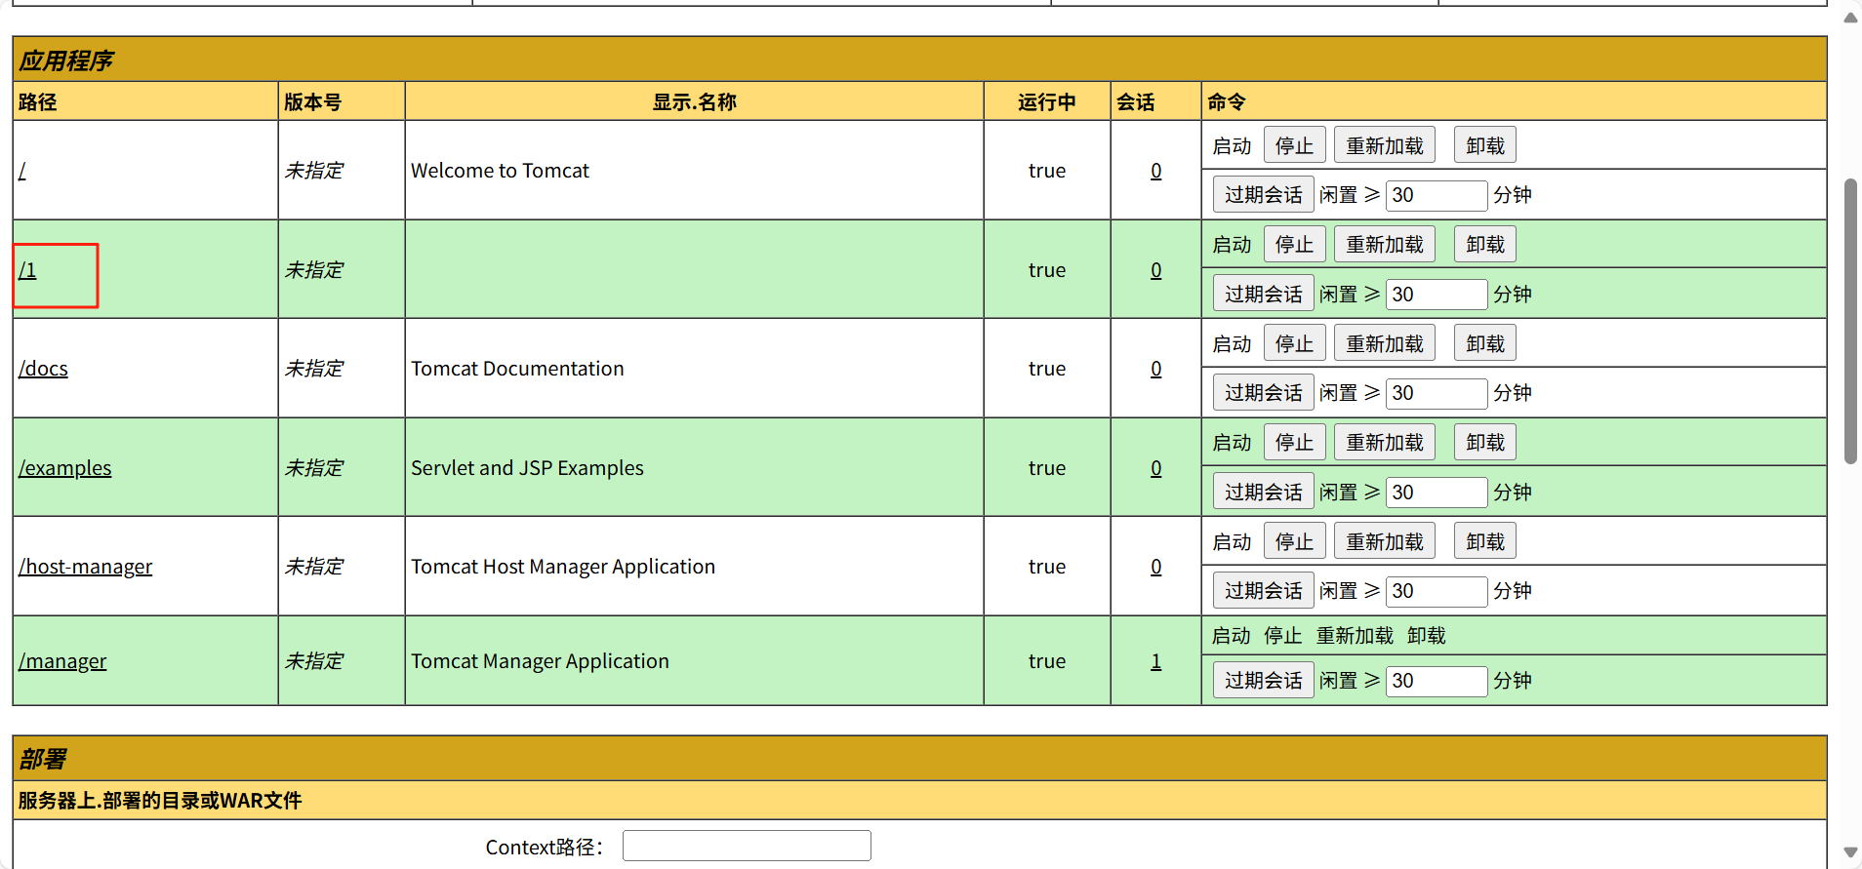Click the scrollbar down arrow
The width and height of the screenshot is (1862, 869).
tap(1850, 852)
